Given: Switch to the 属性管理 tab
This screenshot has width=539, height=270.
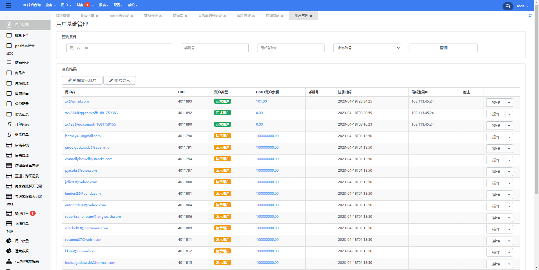Looking at the screenshot, I should (244, 16).
